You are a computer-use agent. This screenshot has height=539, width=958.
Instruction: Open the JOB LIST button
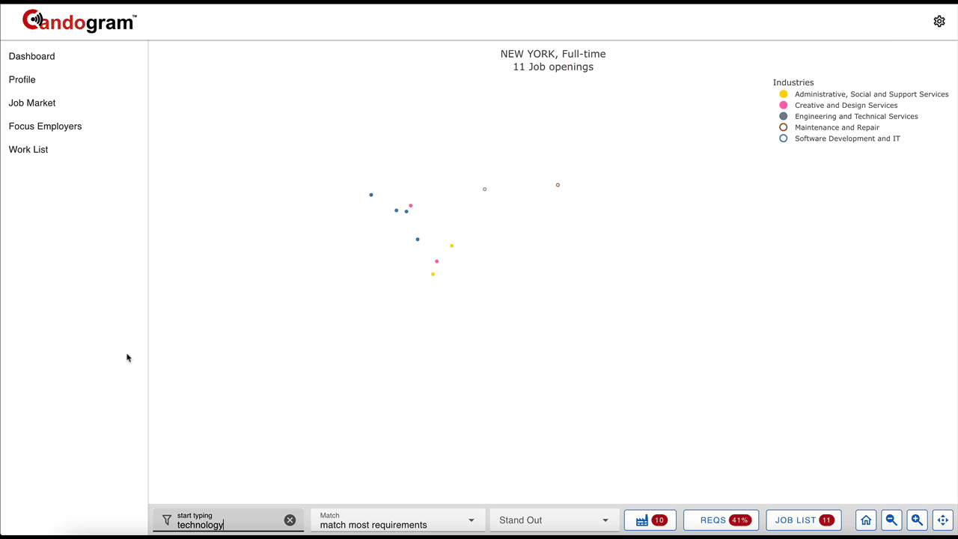(x=804, y=520)
